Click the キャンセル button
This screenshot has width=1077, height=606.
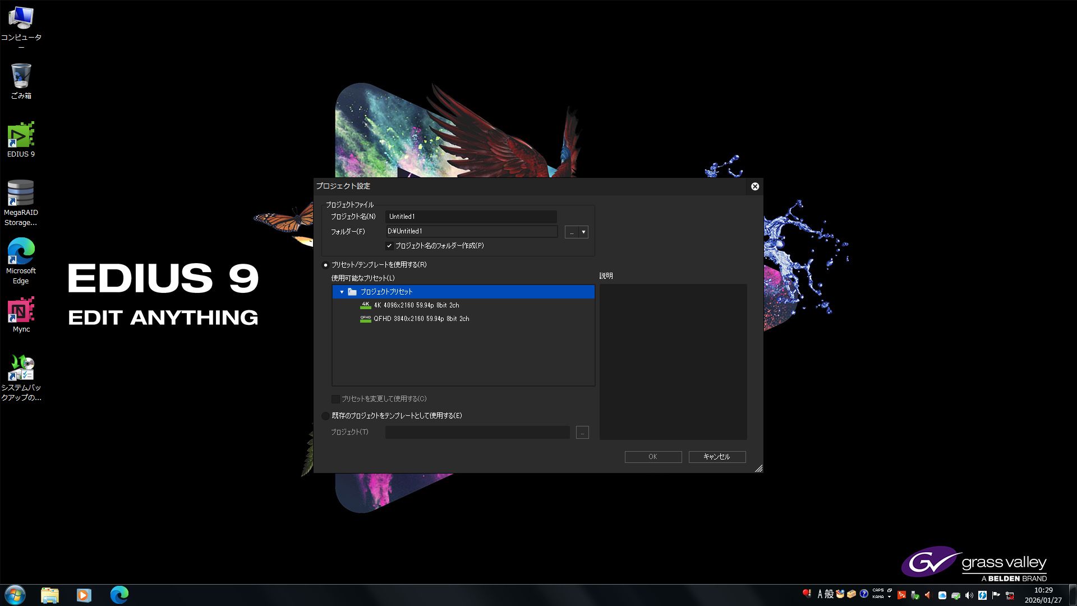(717, 457)
